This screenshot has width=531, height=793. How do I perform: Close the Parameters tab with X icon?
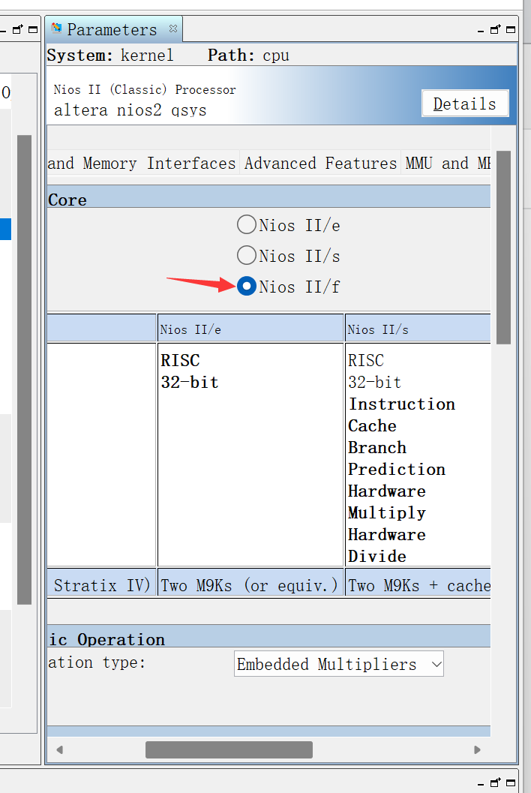(173, 29)
